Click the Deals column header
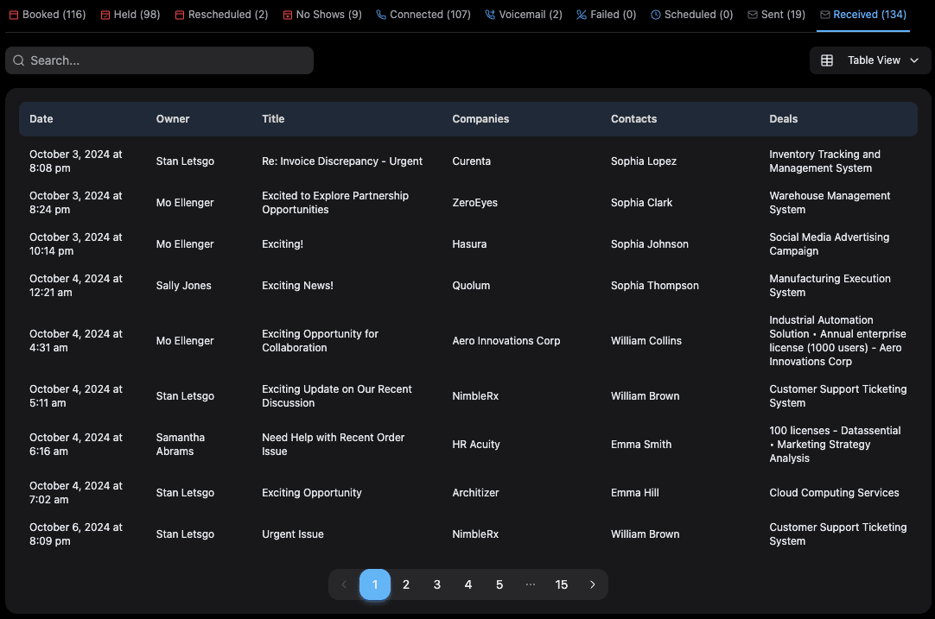Screen dimensions: 935x619 (x=784, y=119)
